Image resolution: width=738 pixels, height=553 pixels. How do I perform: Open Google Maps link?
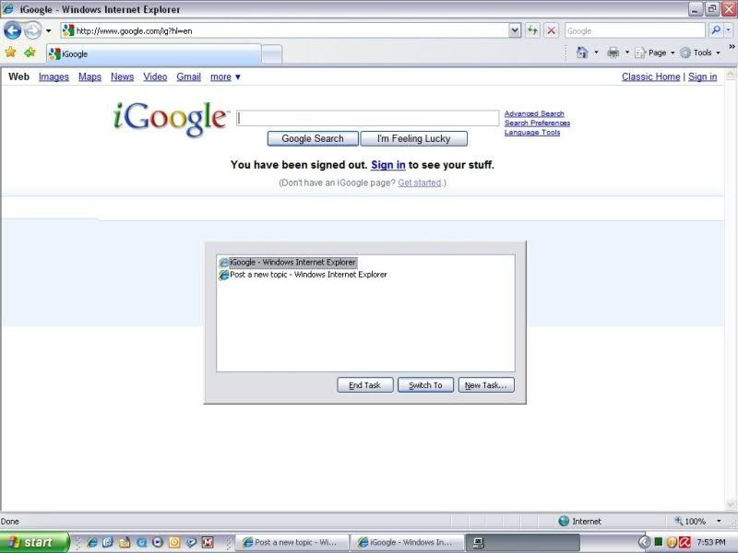(89, 76)
